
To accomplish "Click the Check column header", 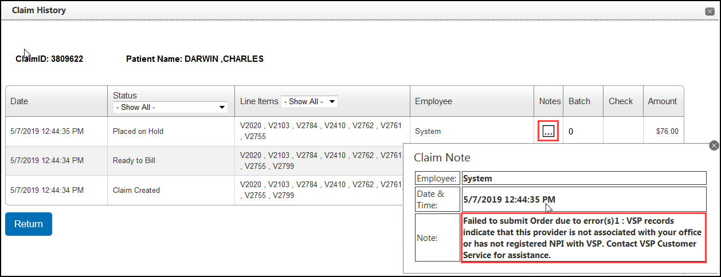I will tap(621, 101).
